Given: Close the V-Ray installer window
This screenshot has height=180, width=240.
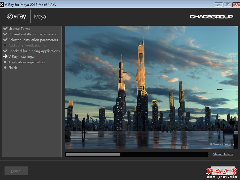Looking at the screenshot, I should pos(236,5).
